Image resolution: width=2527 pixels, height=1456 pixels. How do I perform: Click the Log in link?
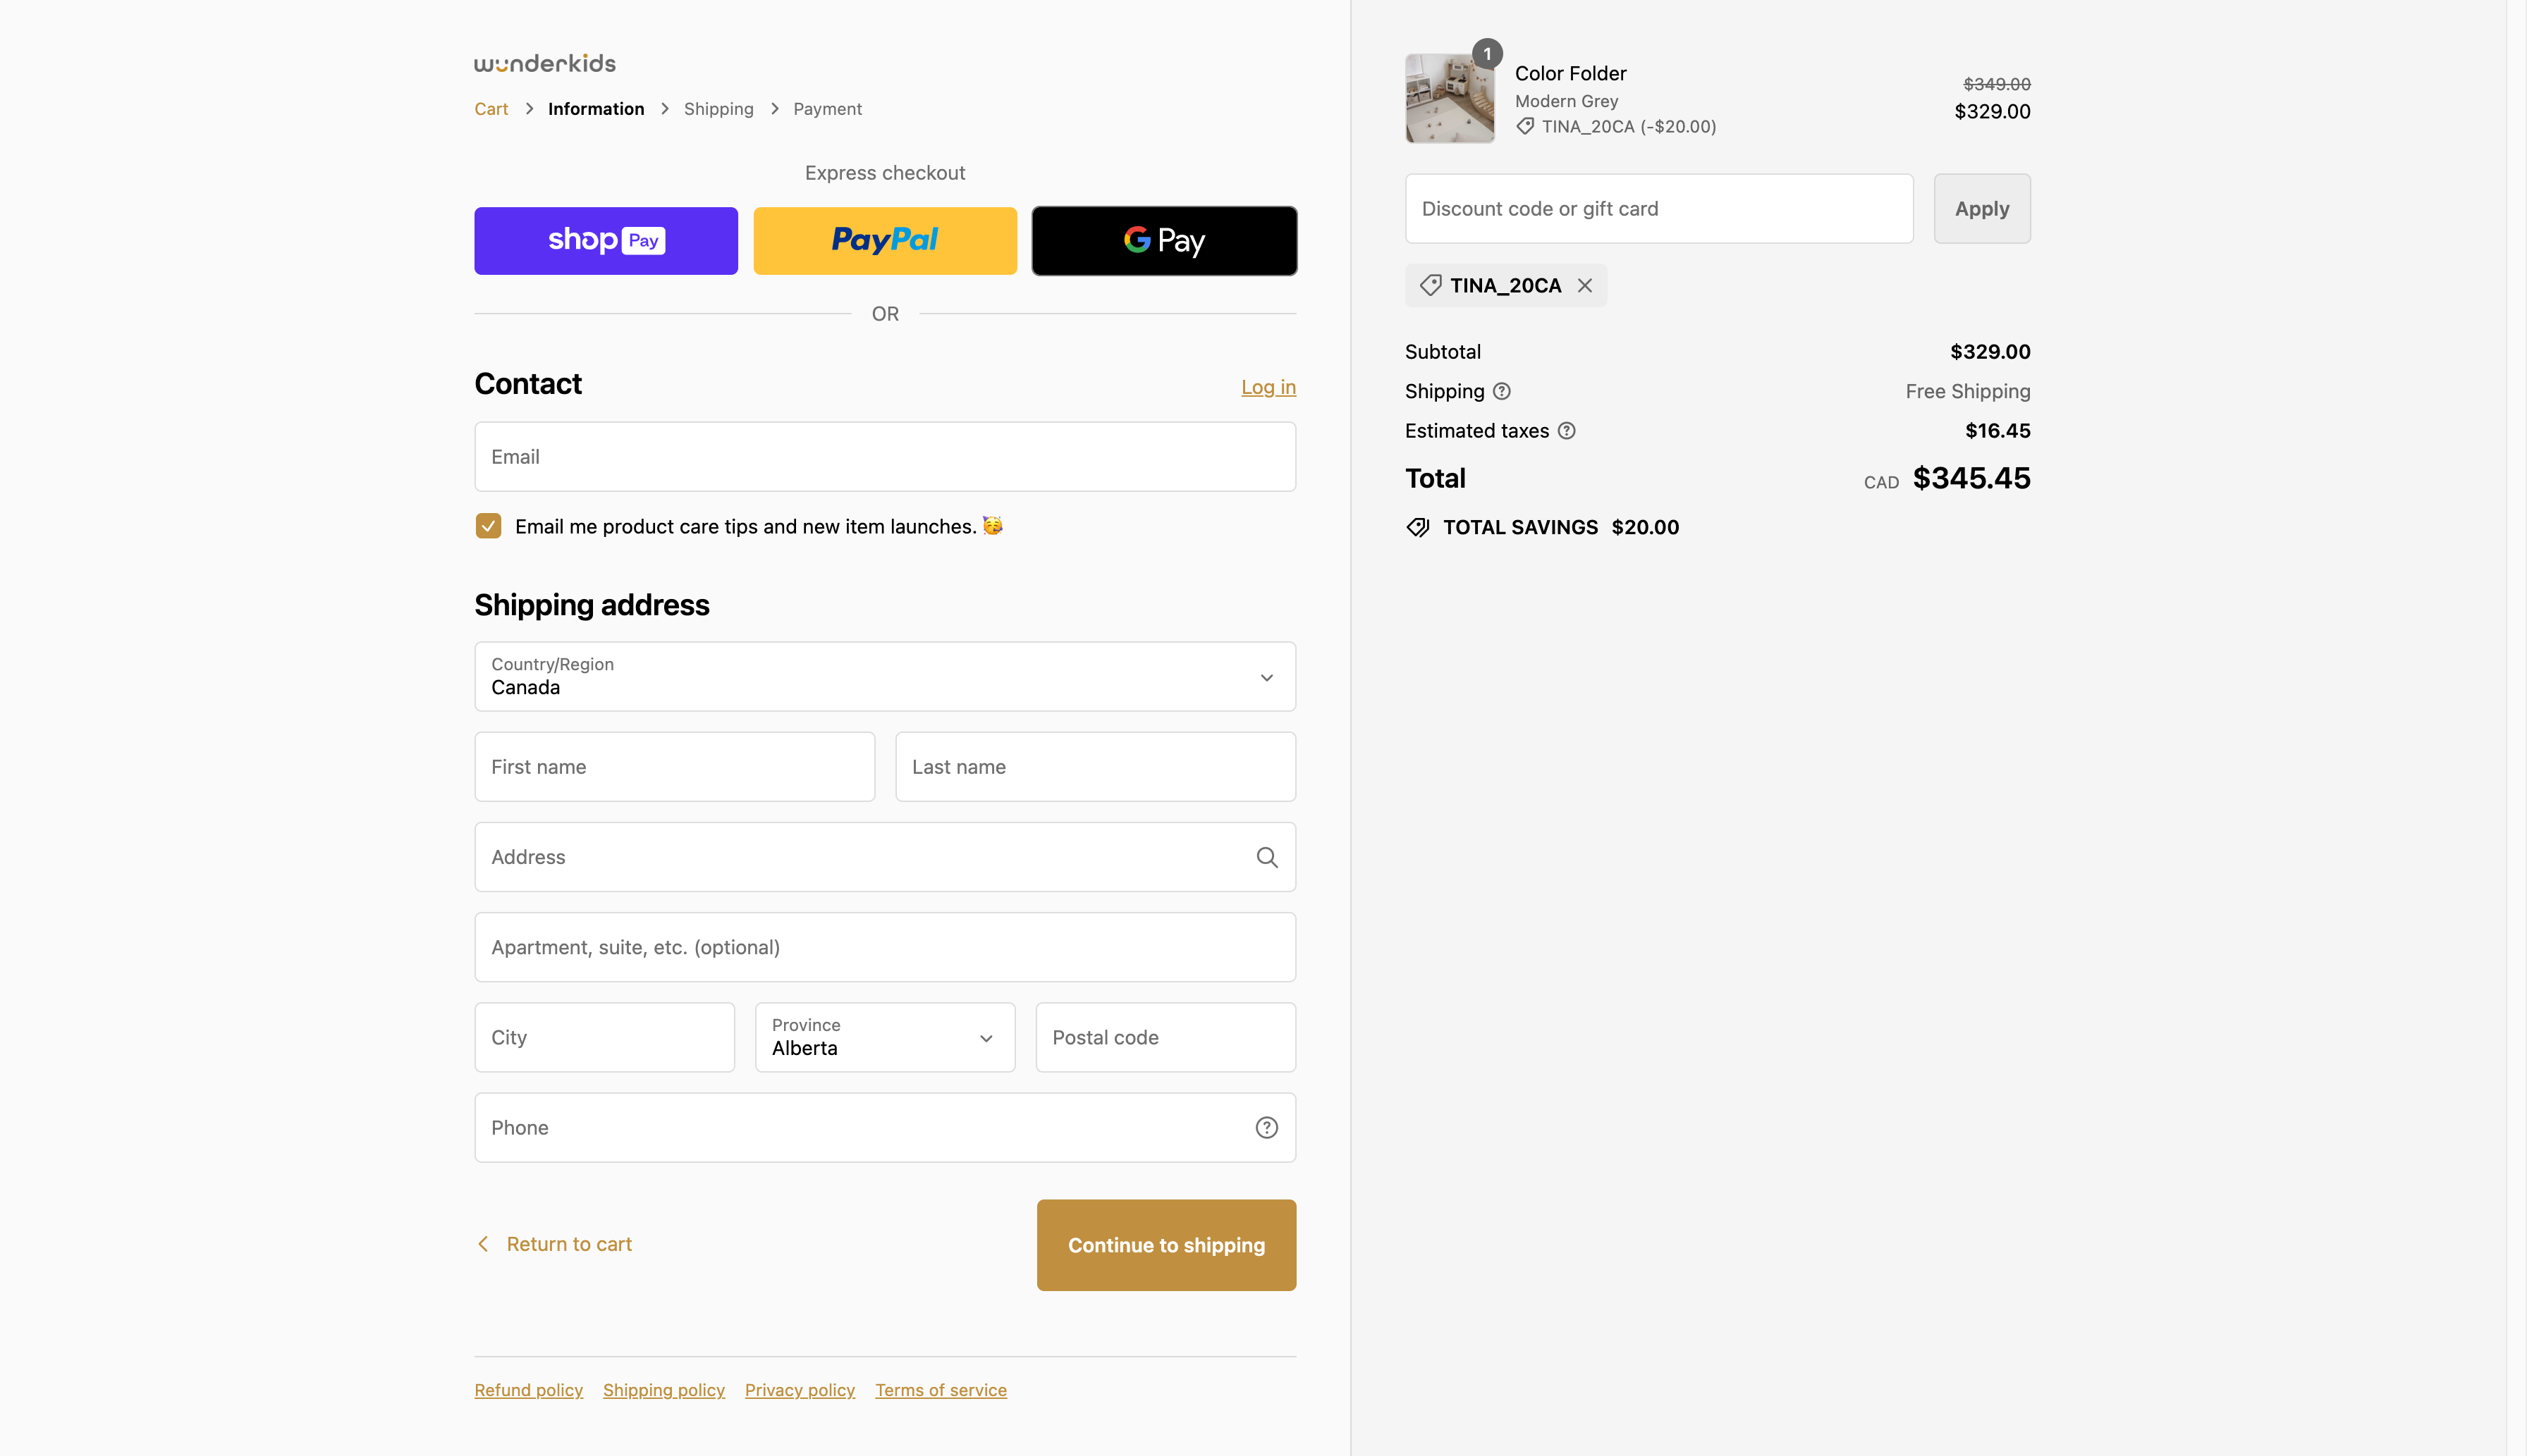1268,387
